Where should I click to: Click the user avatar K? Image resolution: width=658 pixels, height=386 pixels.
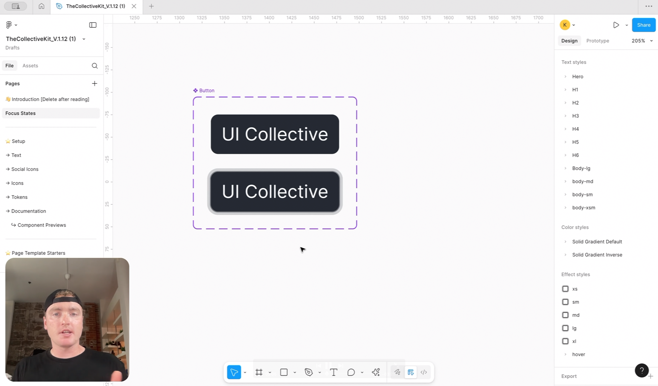click(565, 25)
